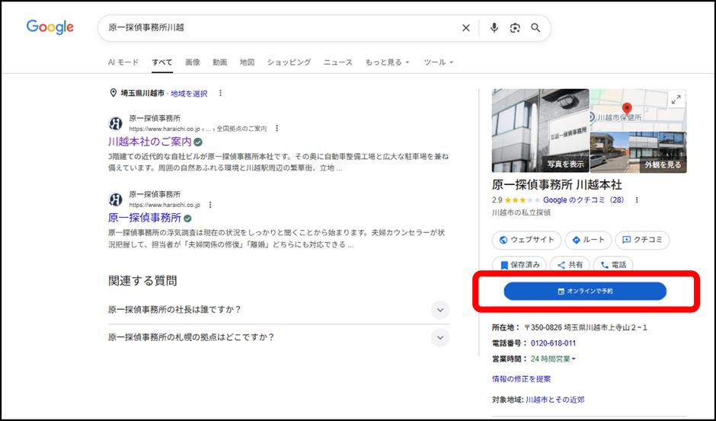The height and width of the screenshot is (421, 716).
Task: Open Google Lens image search icon
Action: [515, 28]
